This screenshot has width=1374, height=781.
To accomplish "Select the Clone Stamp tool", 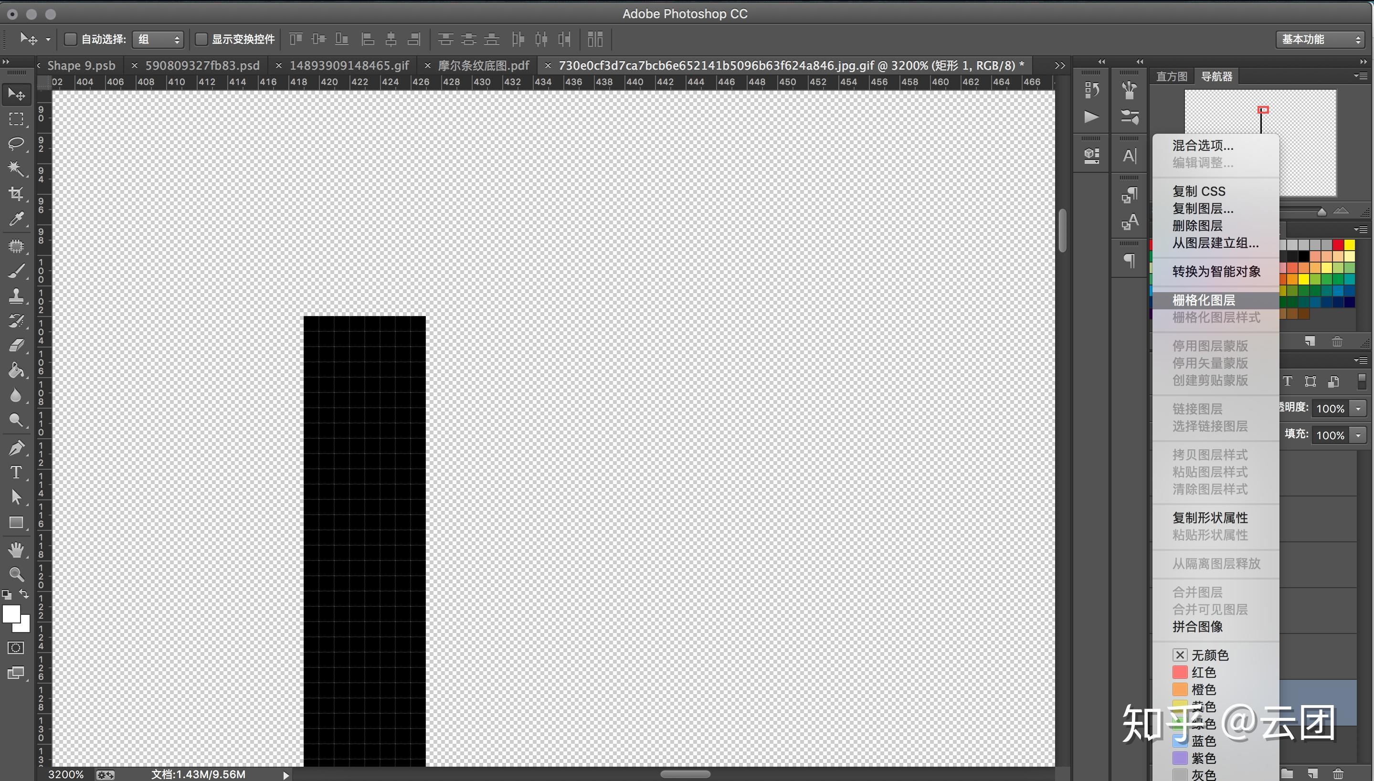I will pos(16,296).
